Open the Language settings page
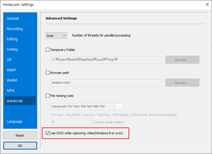This screenshot has width=212, height=154. point(14,122)
